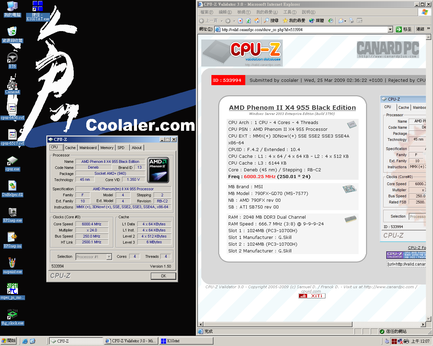Click the IE vertical scrollbar down arrow
The height and width of the screenshot is (346, 433).
point(429,319)
